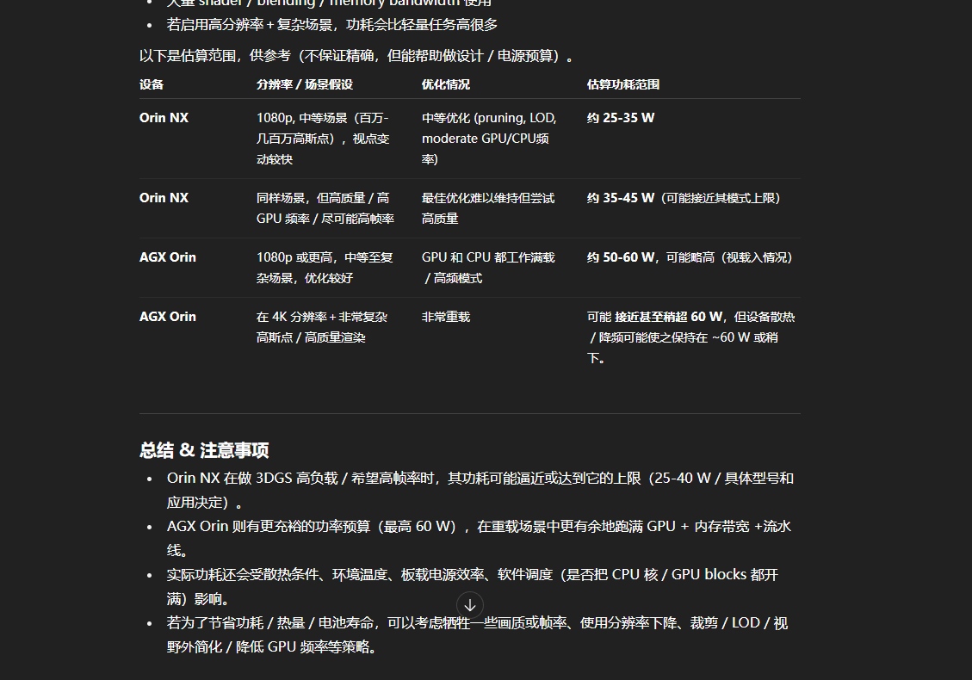Click the "中等优化 (pruning, LOD" cell

[489, 139]
